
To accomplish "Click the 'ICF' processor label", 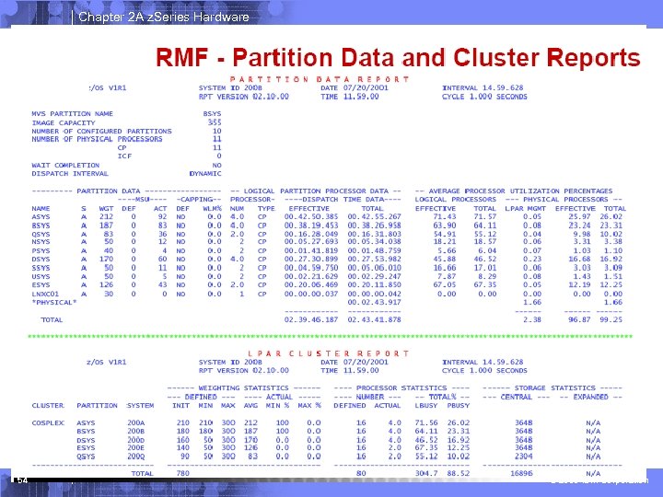I will coord(124,156).
